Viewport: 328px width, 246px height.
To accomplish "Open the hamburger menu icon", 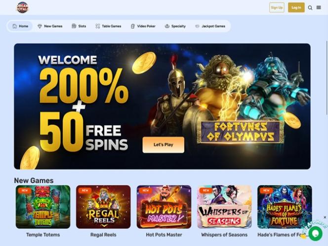I will point(319,7).
